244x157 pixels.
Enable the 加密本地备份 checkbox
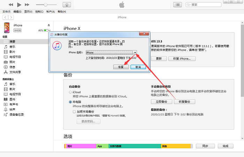(x=74, y=111)
